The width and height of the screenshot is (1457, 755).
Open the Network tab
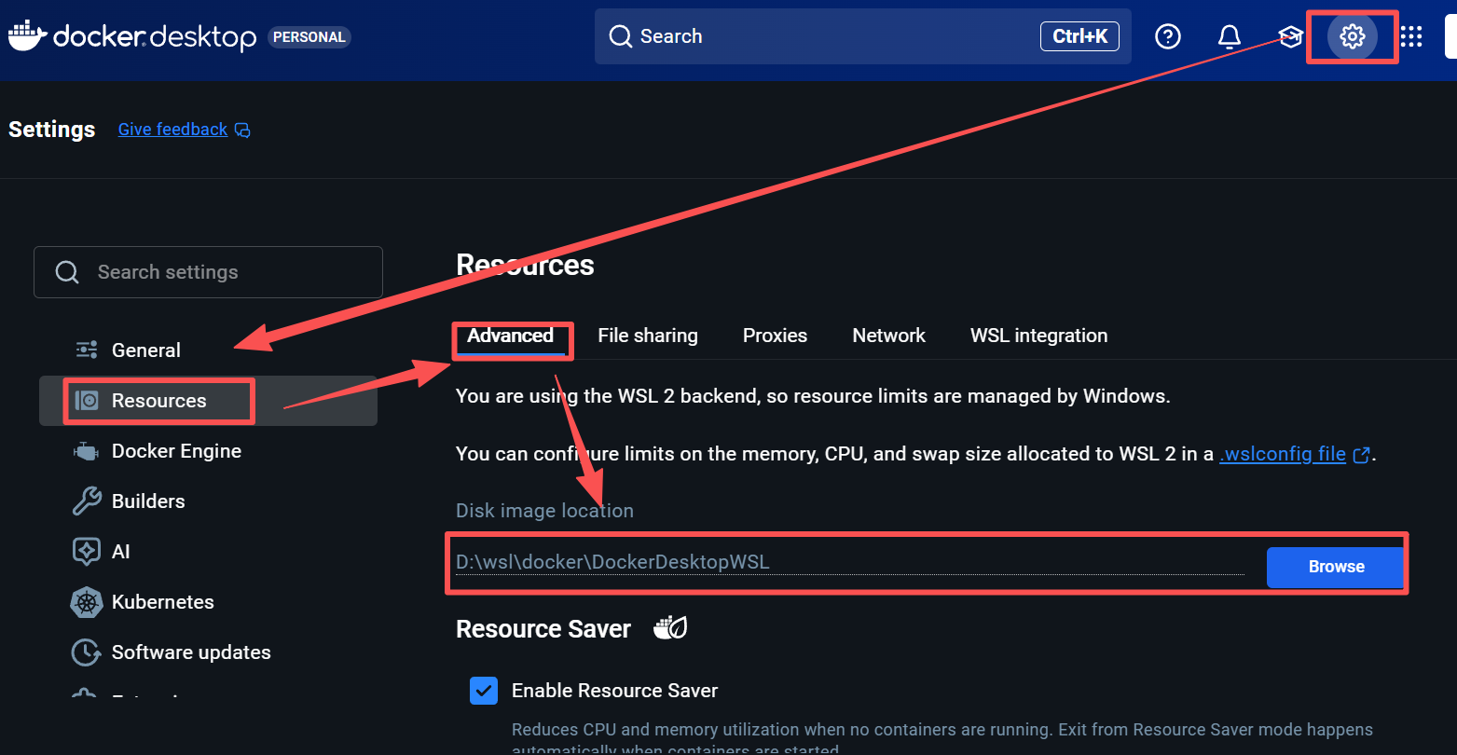coord(889,336)
